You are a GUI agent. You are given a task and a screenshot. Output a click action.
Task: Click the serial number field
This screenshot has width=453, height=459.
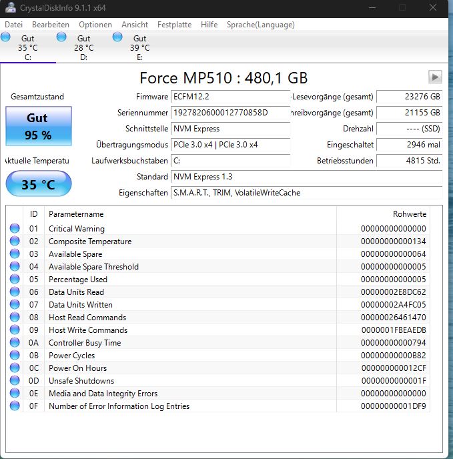pos(230,113)
